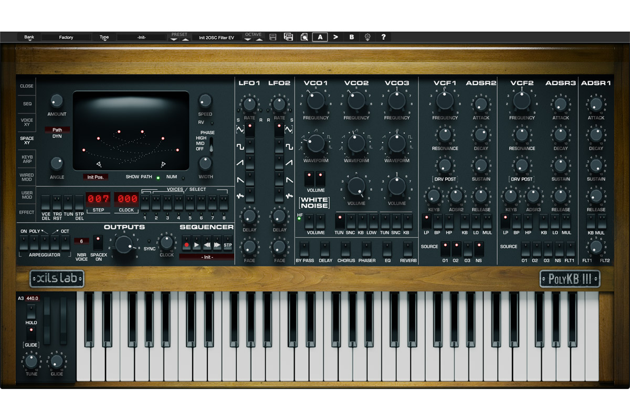Select LFO2 noise waveform switch
Image resolution: width=630 pixels, height=420 pixels.
click(x=279, y=196)
